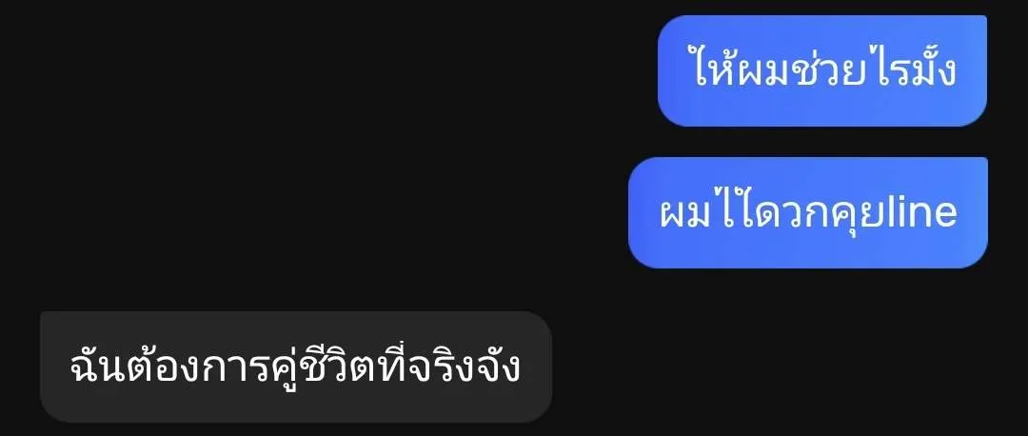
Task: Select the received gray message 'ฉันต้องการคู่ชีวิตที่จริงจัง'
Action: pyautogui.click(x=296, y=367)
